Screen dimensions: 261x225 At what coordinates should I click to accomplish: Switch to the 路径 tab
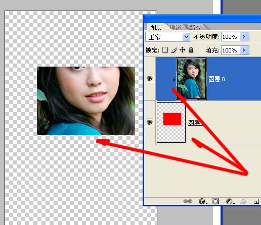click(195, 27)
